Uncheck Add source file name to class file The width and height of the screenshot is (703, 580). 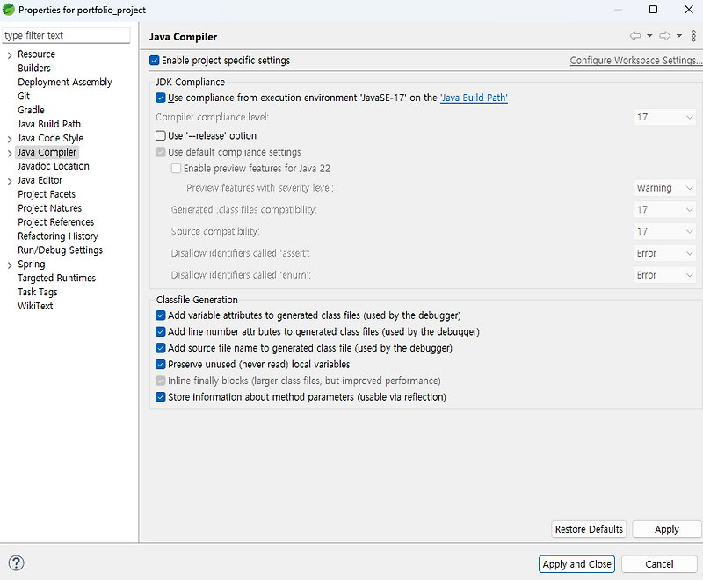(x=160, y=347)
